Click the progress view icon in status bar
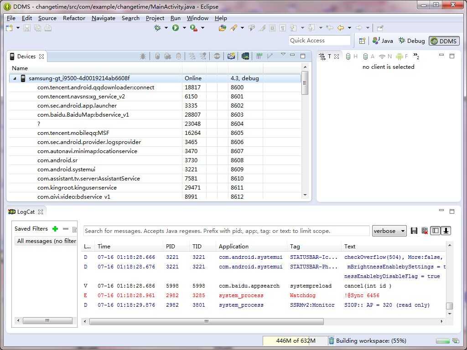 pyautogui.click(x=456, y=341)
